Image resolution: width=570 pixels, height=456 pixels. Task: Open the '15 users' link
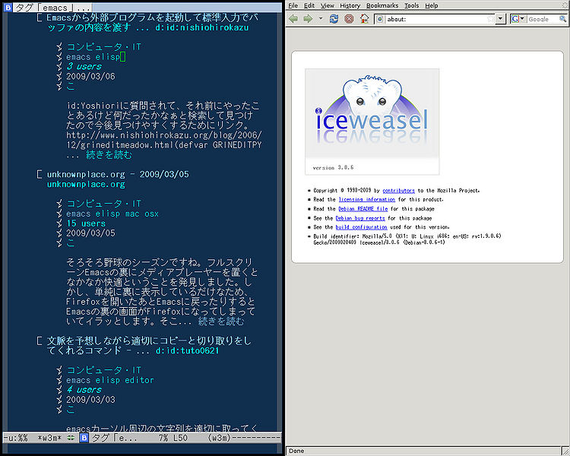coord(86,223)
